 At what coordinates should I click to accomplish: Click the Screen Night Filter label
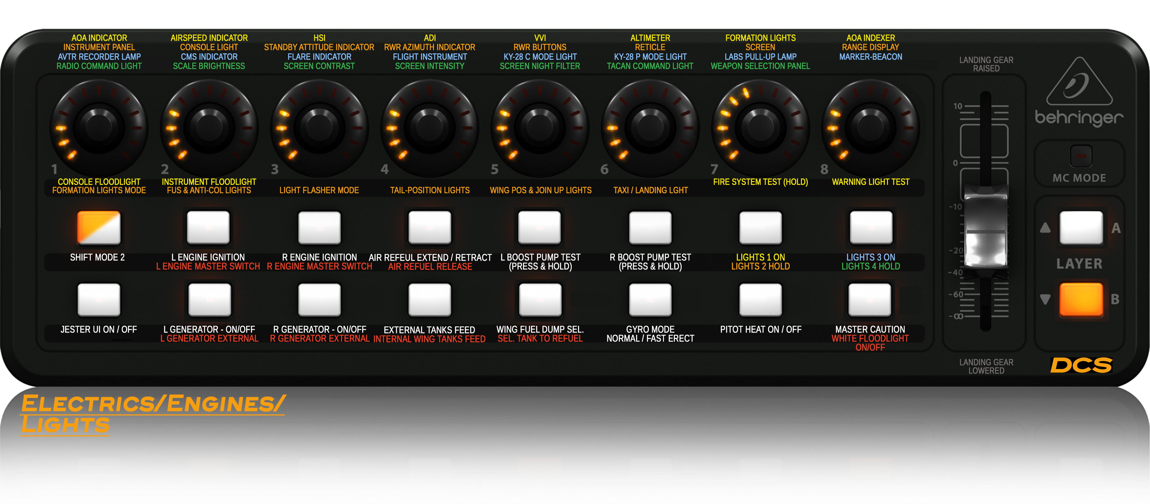[540, 66]
